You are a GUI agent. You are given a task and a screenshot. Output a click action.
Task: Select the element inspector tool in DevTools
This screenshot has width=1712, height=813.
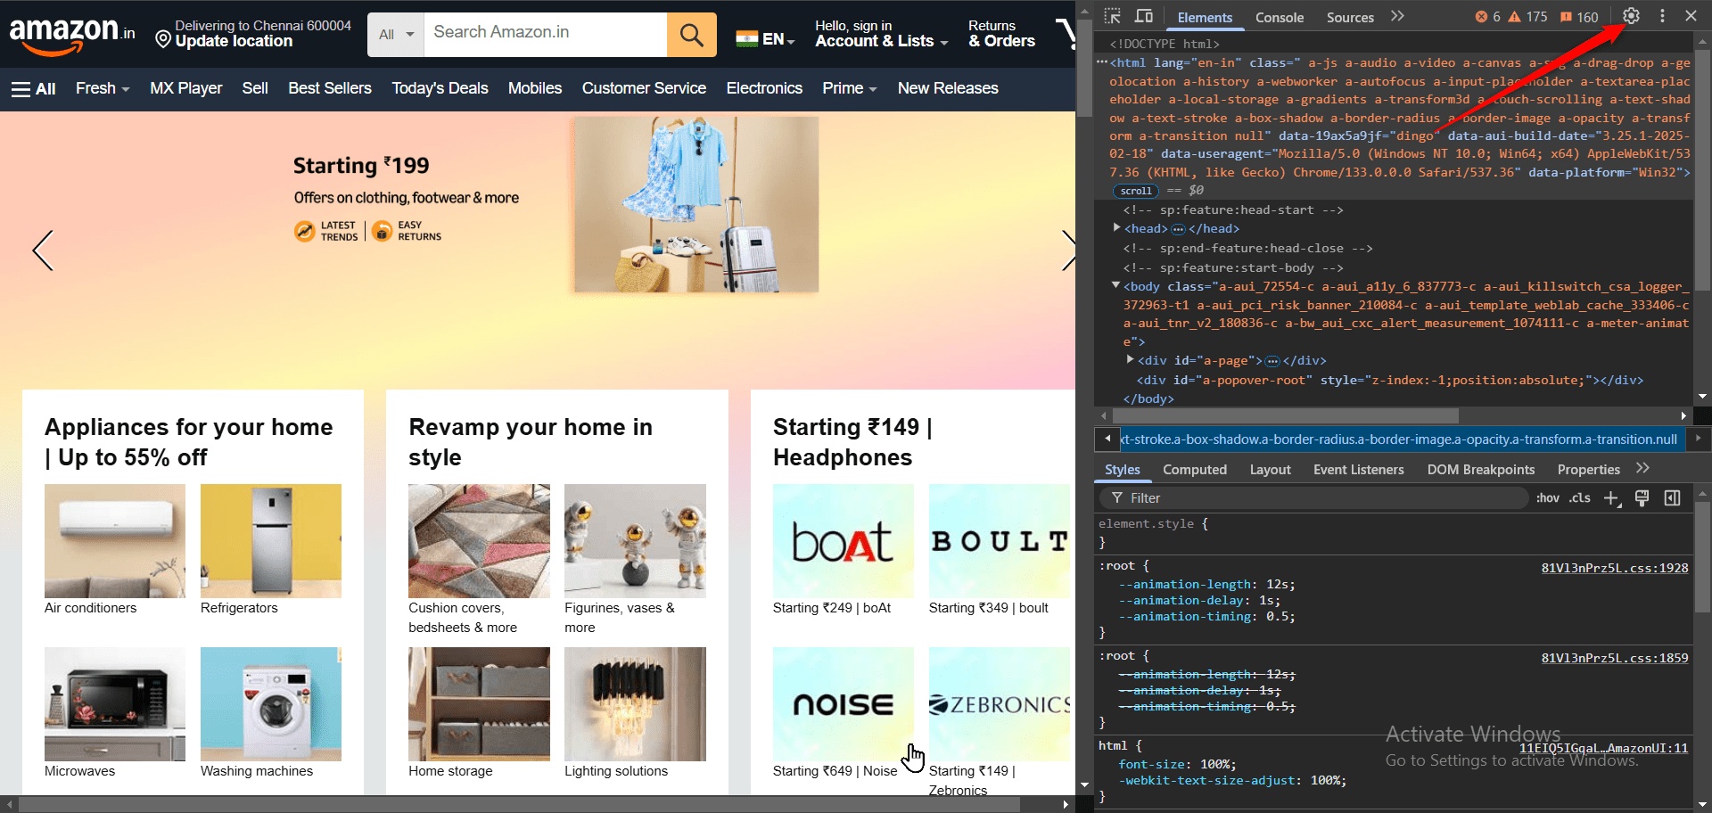click(x=1113, y=15)
